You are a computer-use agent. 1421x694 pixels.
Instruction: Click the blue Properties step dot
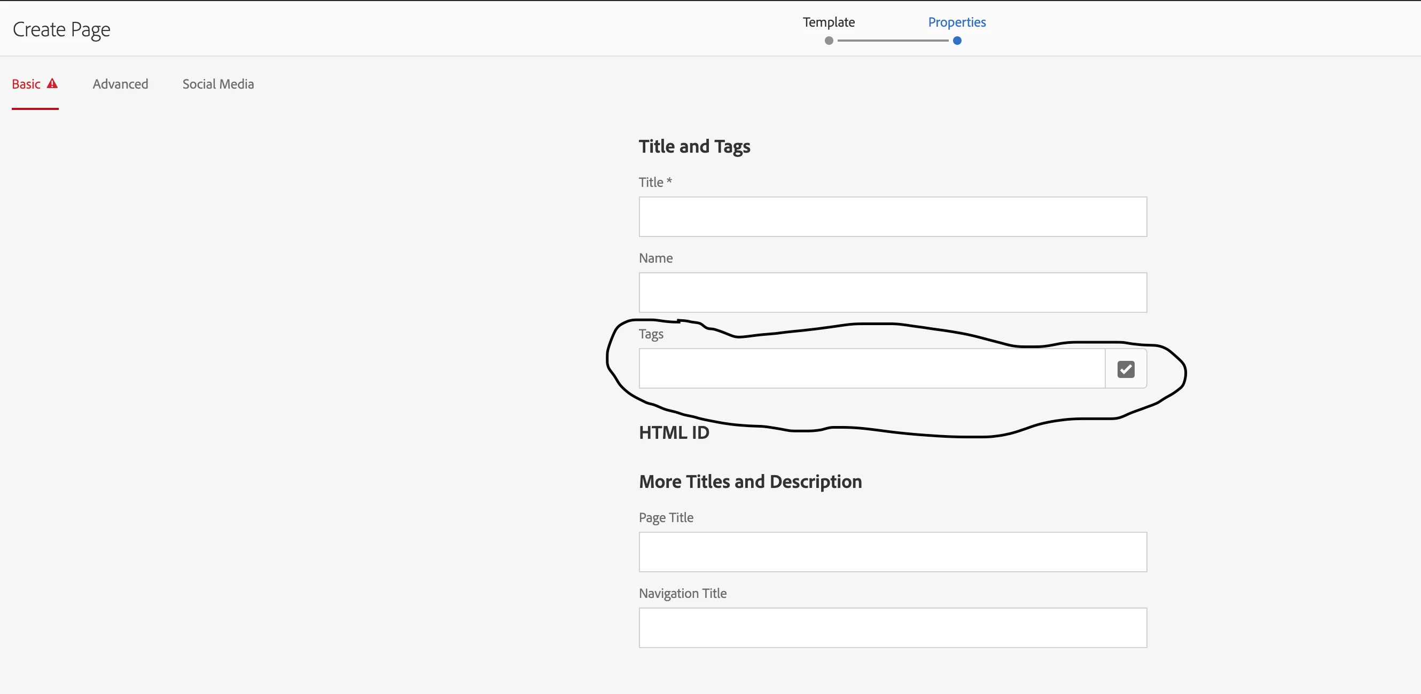(957, 41)
